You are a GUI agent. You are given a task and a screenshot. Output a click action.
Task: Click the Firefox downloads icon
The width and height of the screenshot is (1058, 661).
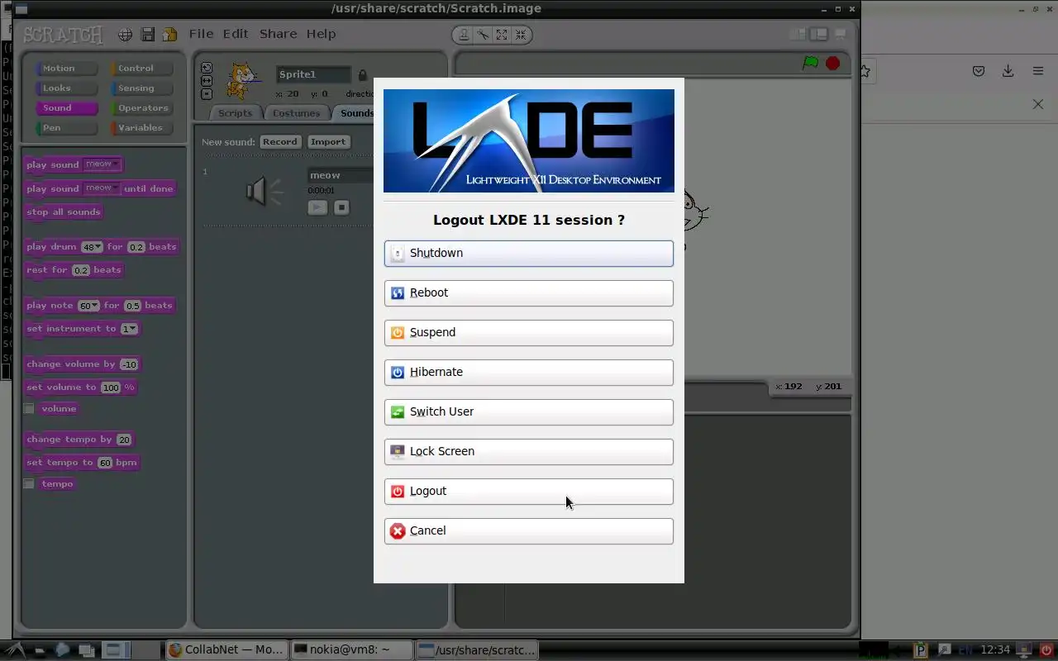click(1008, 72)
